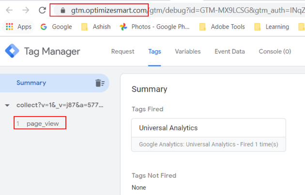Open the Ashish bookmark folder

tap(96, 27)
